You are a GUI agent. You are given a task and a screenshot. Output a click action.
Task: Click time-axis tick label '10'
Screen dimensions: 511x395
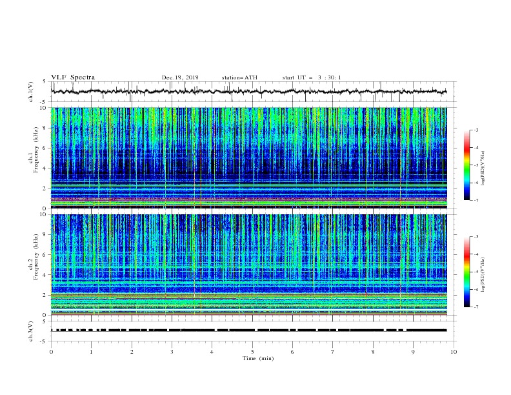454,352
